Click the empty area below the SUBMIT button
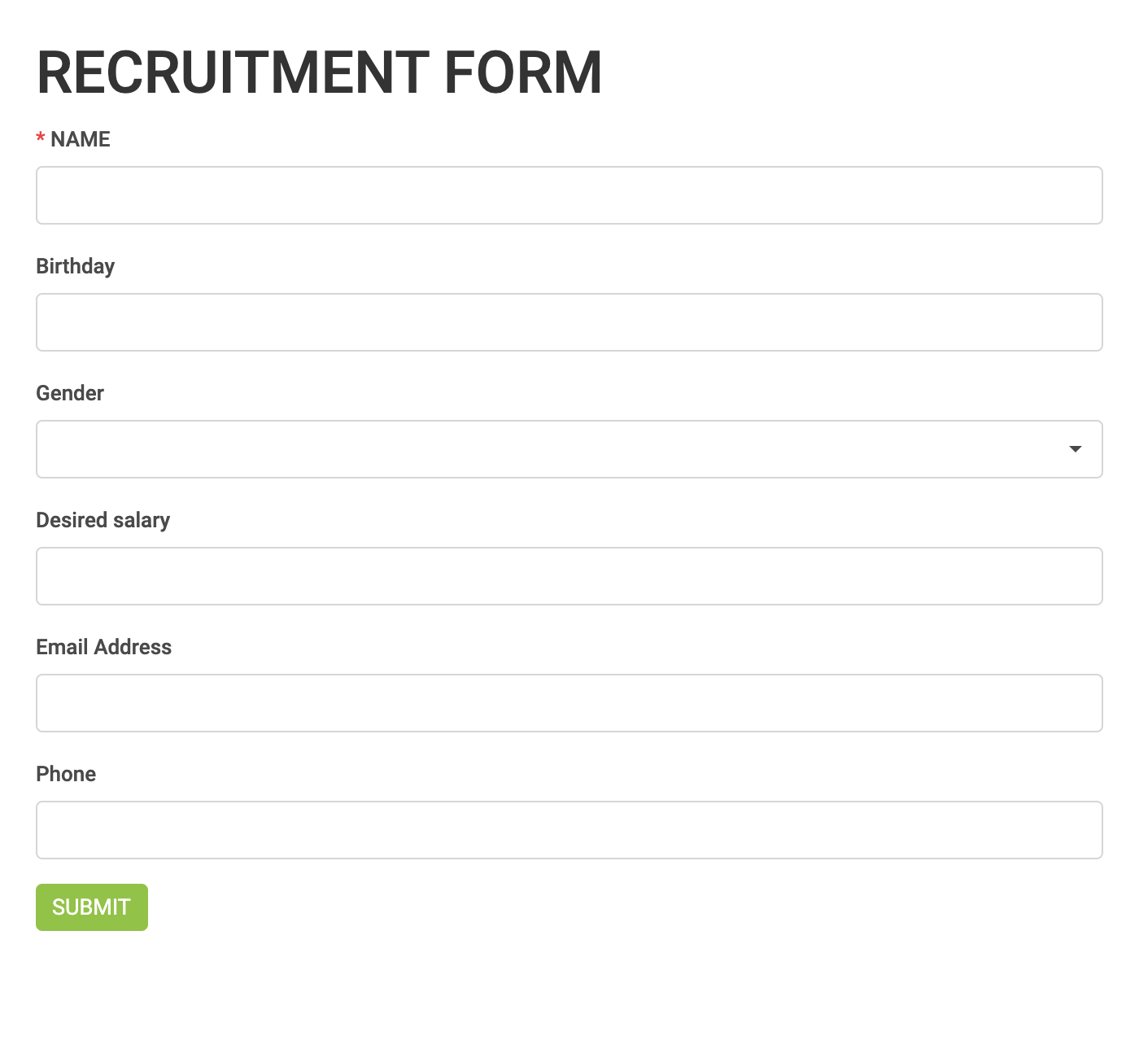The width and height of the screenshot is (1139, 1040). click(x=569, y=985)
